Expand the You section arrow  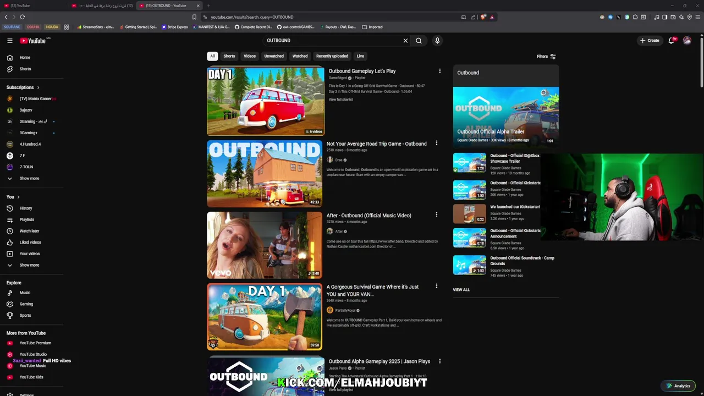click(x=18, y=197)
